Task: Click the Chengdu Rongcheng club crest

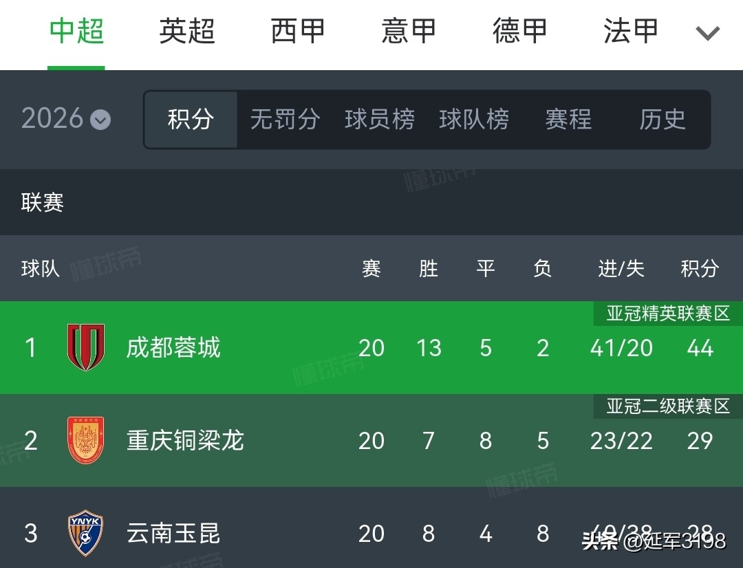Action: [x=86, y=347]
